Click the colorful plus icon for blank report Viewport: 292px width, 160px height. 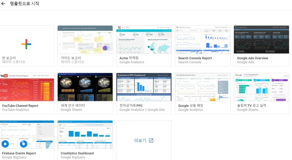[x=26, y=44]
